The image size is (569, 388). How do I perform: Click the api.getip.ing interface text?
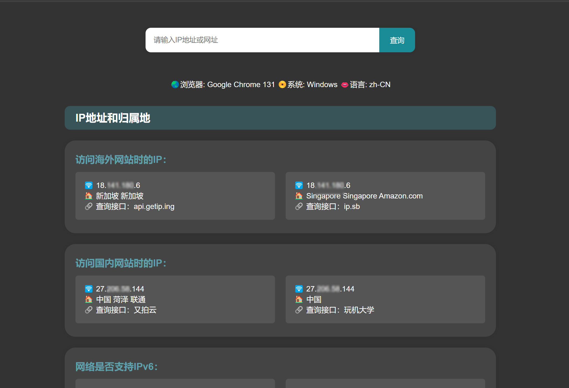(x=154, y=207)
